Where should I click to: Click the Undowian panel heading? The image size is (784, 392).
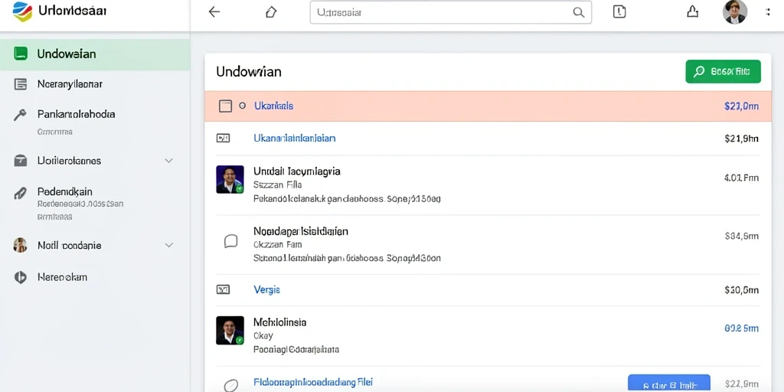click(x=249, y=72)
